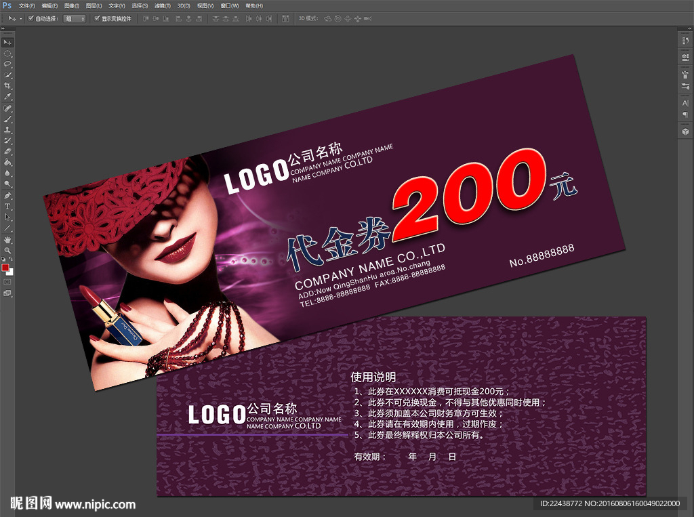Toggle the 自动选择 checkbox
694x517 pixels.
click(30, 18)
